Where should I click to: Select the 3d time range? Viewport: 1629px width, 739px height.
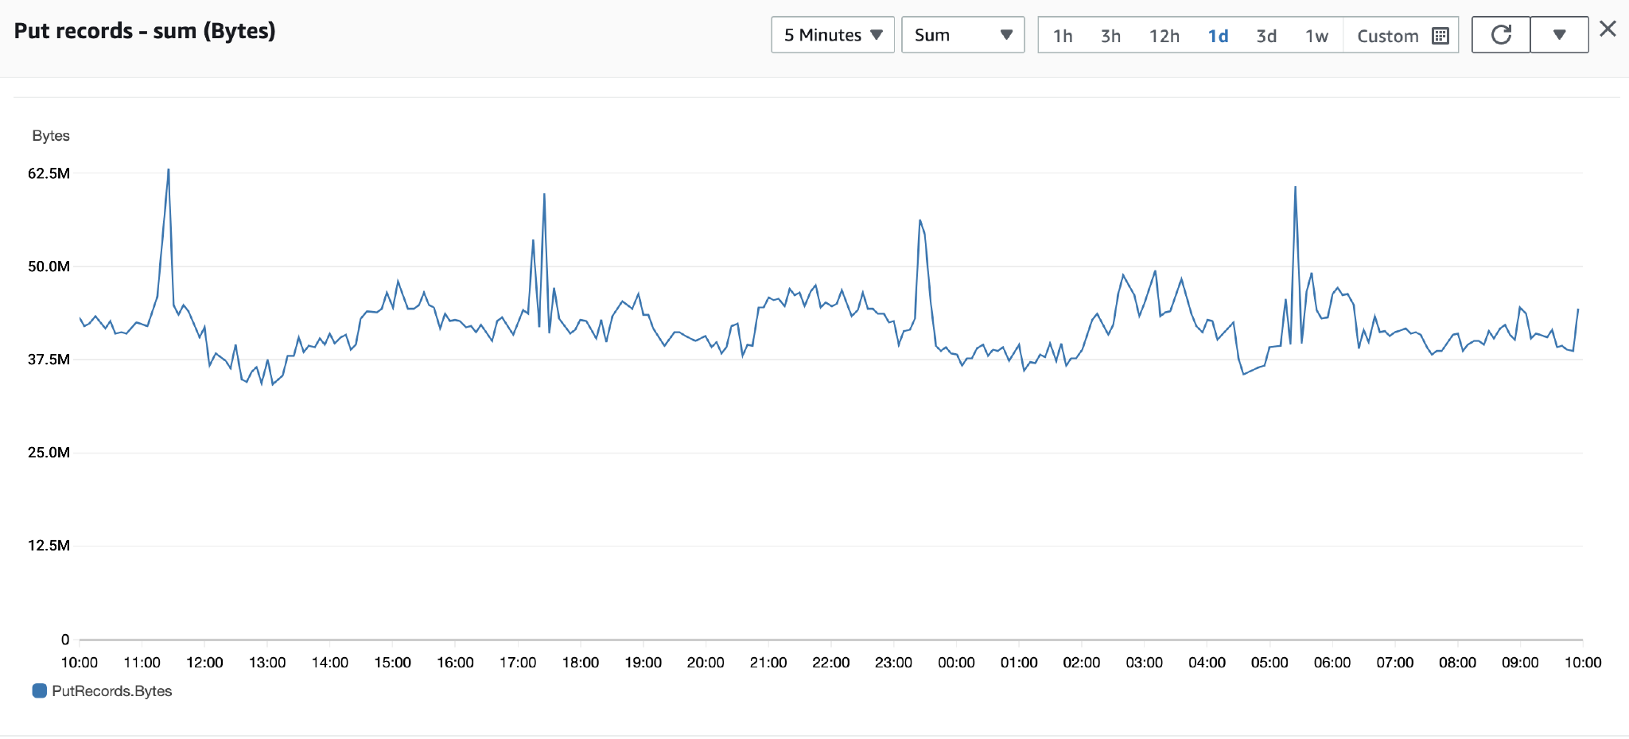pos(1266,36)
